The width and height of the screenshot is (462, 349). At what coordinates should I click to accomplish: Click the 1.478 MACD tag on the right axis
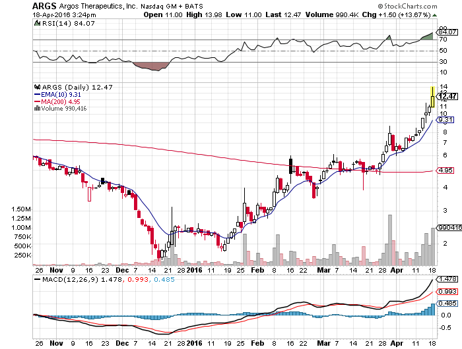pos(447,279)
